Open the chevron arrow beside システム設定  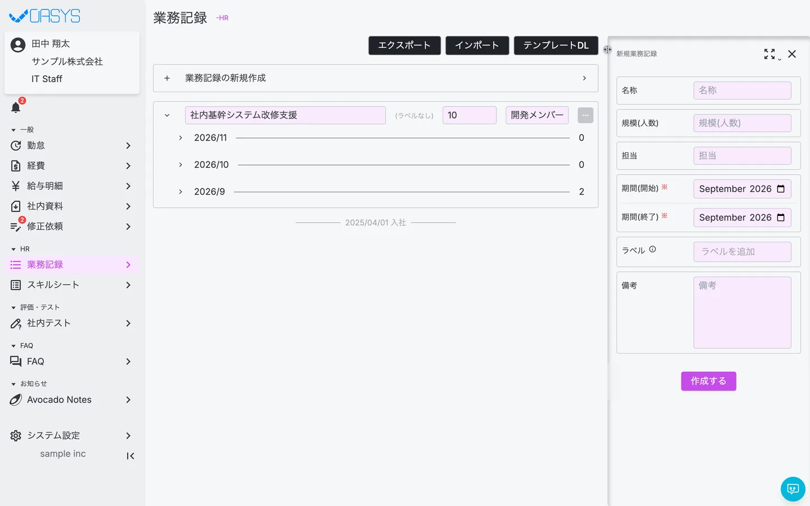click(x=128, y=436)
